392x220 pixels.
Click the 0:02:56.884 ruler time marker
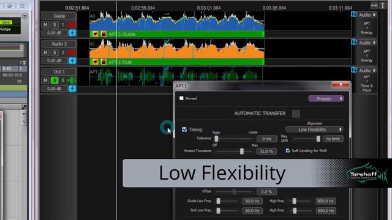pos(143,8)
